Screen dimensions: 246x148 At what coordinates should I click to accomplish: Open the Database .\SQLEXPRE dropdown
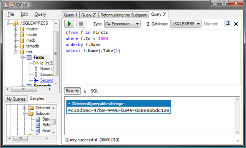click(x=186, y=24)
